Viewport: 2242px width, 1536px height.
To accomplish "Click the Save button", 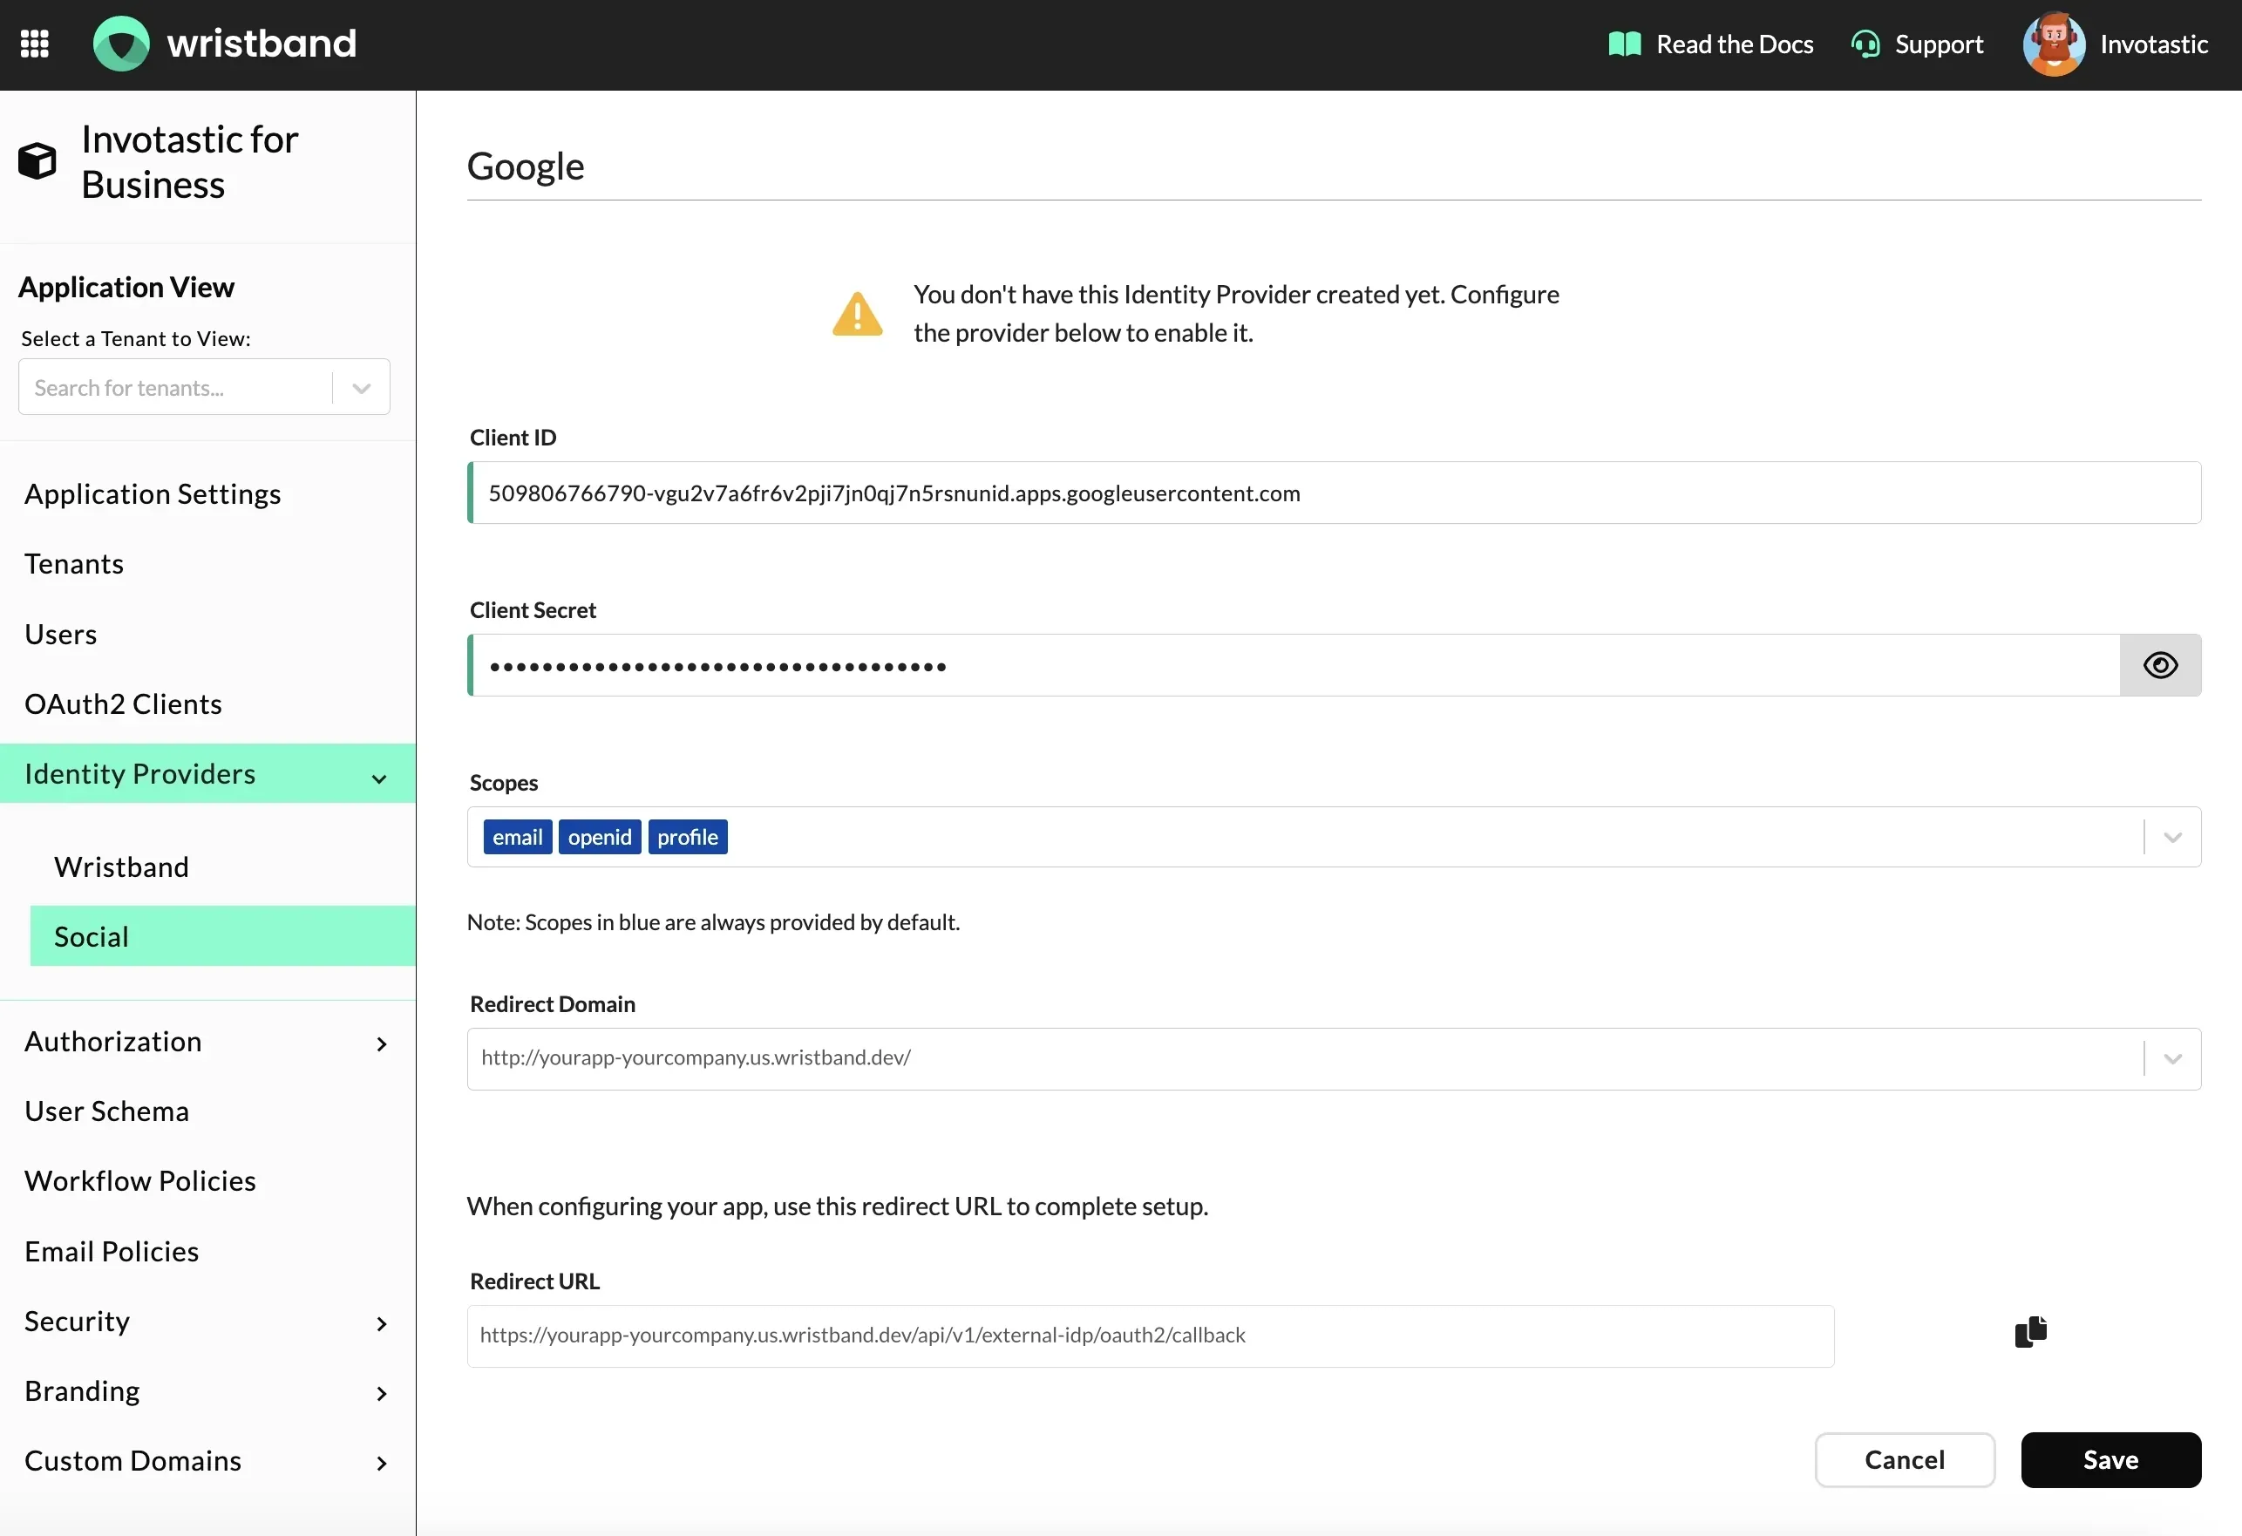I will pos(2110,1460).
